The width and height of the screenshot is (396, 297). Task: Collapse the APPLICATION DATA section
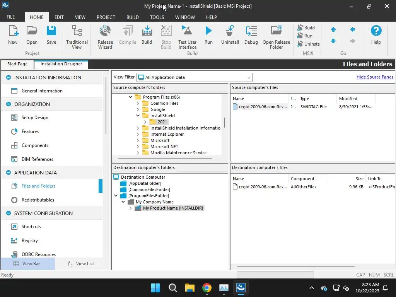click(x=9, y=172)
